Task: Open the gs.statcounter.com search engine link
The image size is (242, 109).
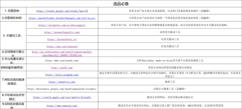Action: [62, 53]
